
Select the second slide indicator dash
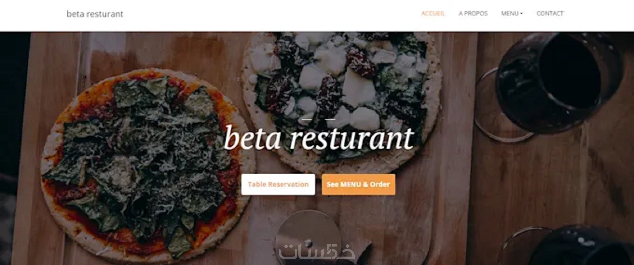pyautogui.click(x=330, y=119)
